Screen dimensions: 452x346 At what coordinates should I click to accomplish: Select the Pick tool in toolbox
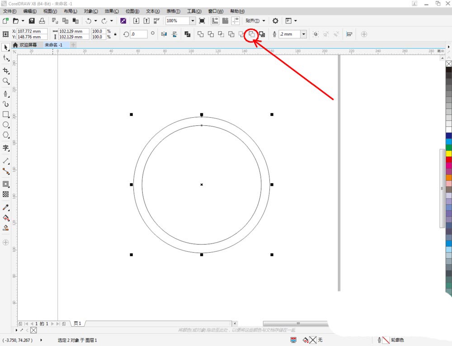point(6,47)
